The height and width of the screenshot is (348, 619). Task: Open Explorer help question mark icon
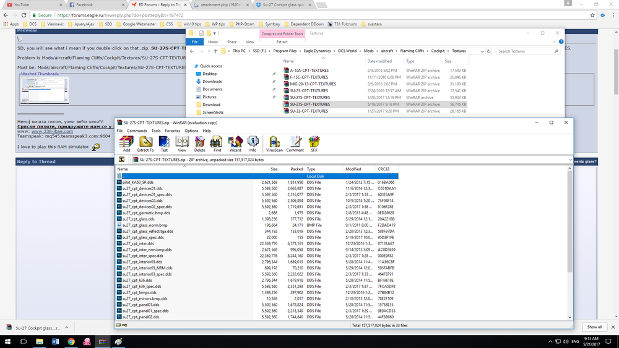pyautogui.click(x=561, y=42)
